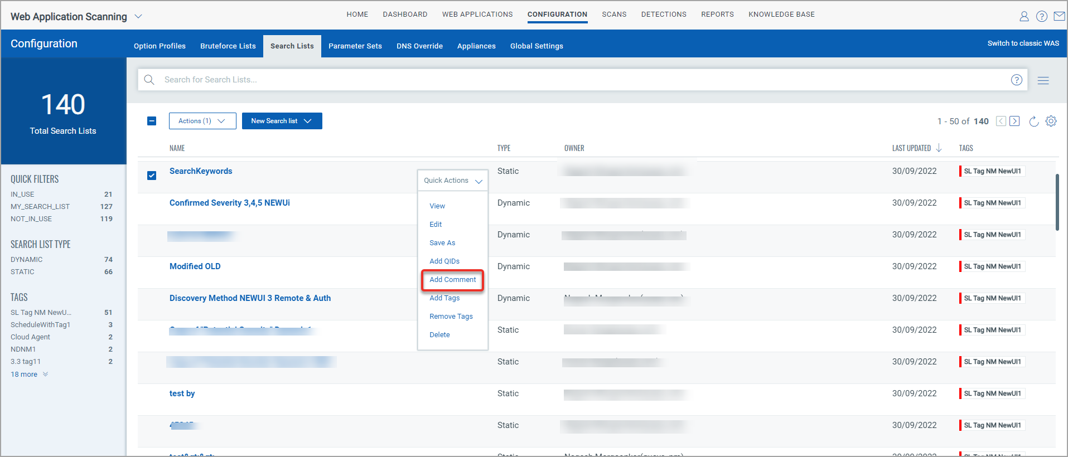Sort by NAME column header
Screen dimensions: 1068x457
coord(177,148)
